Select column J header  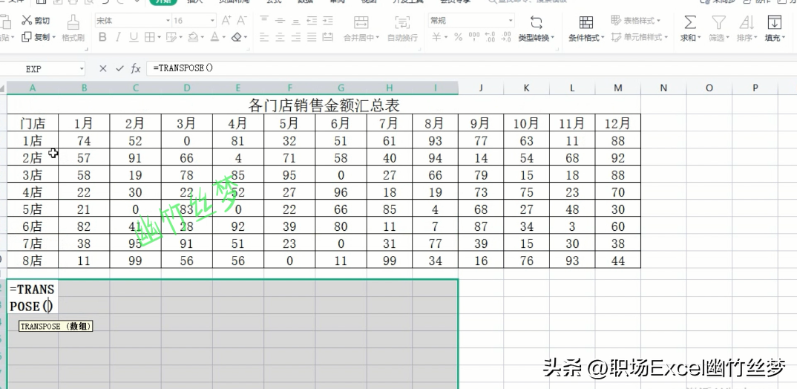pos(481,88)
